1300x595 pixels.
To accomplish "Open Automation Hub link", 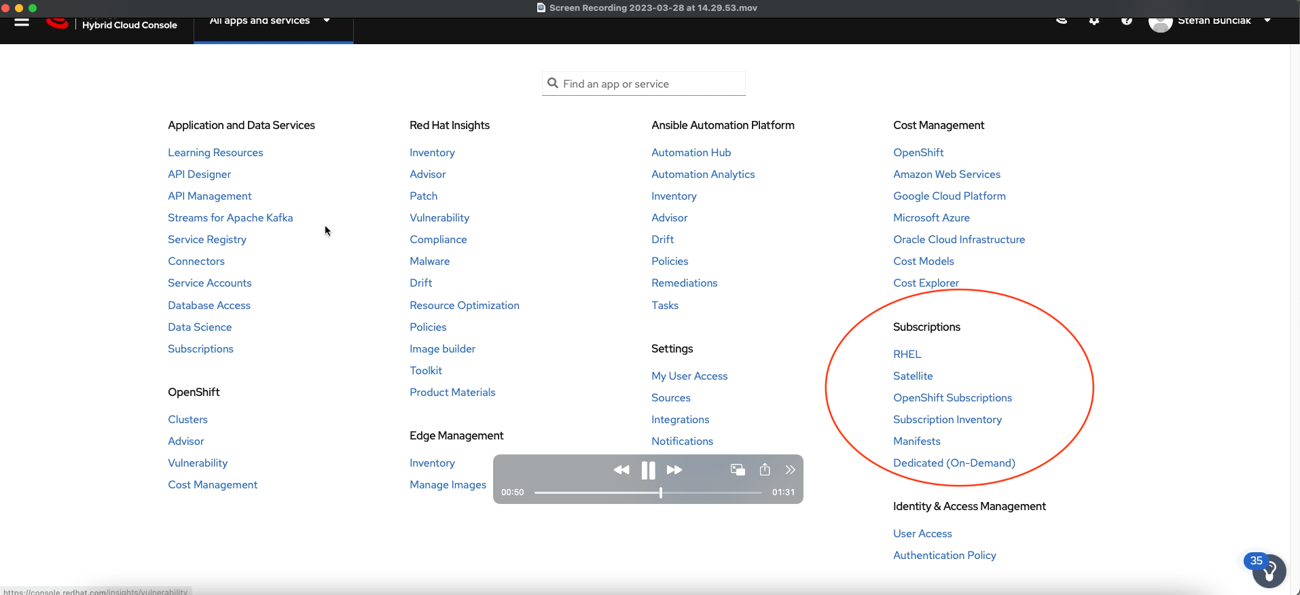I will coord(691,153).
